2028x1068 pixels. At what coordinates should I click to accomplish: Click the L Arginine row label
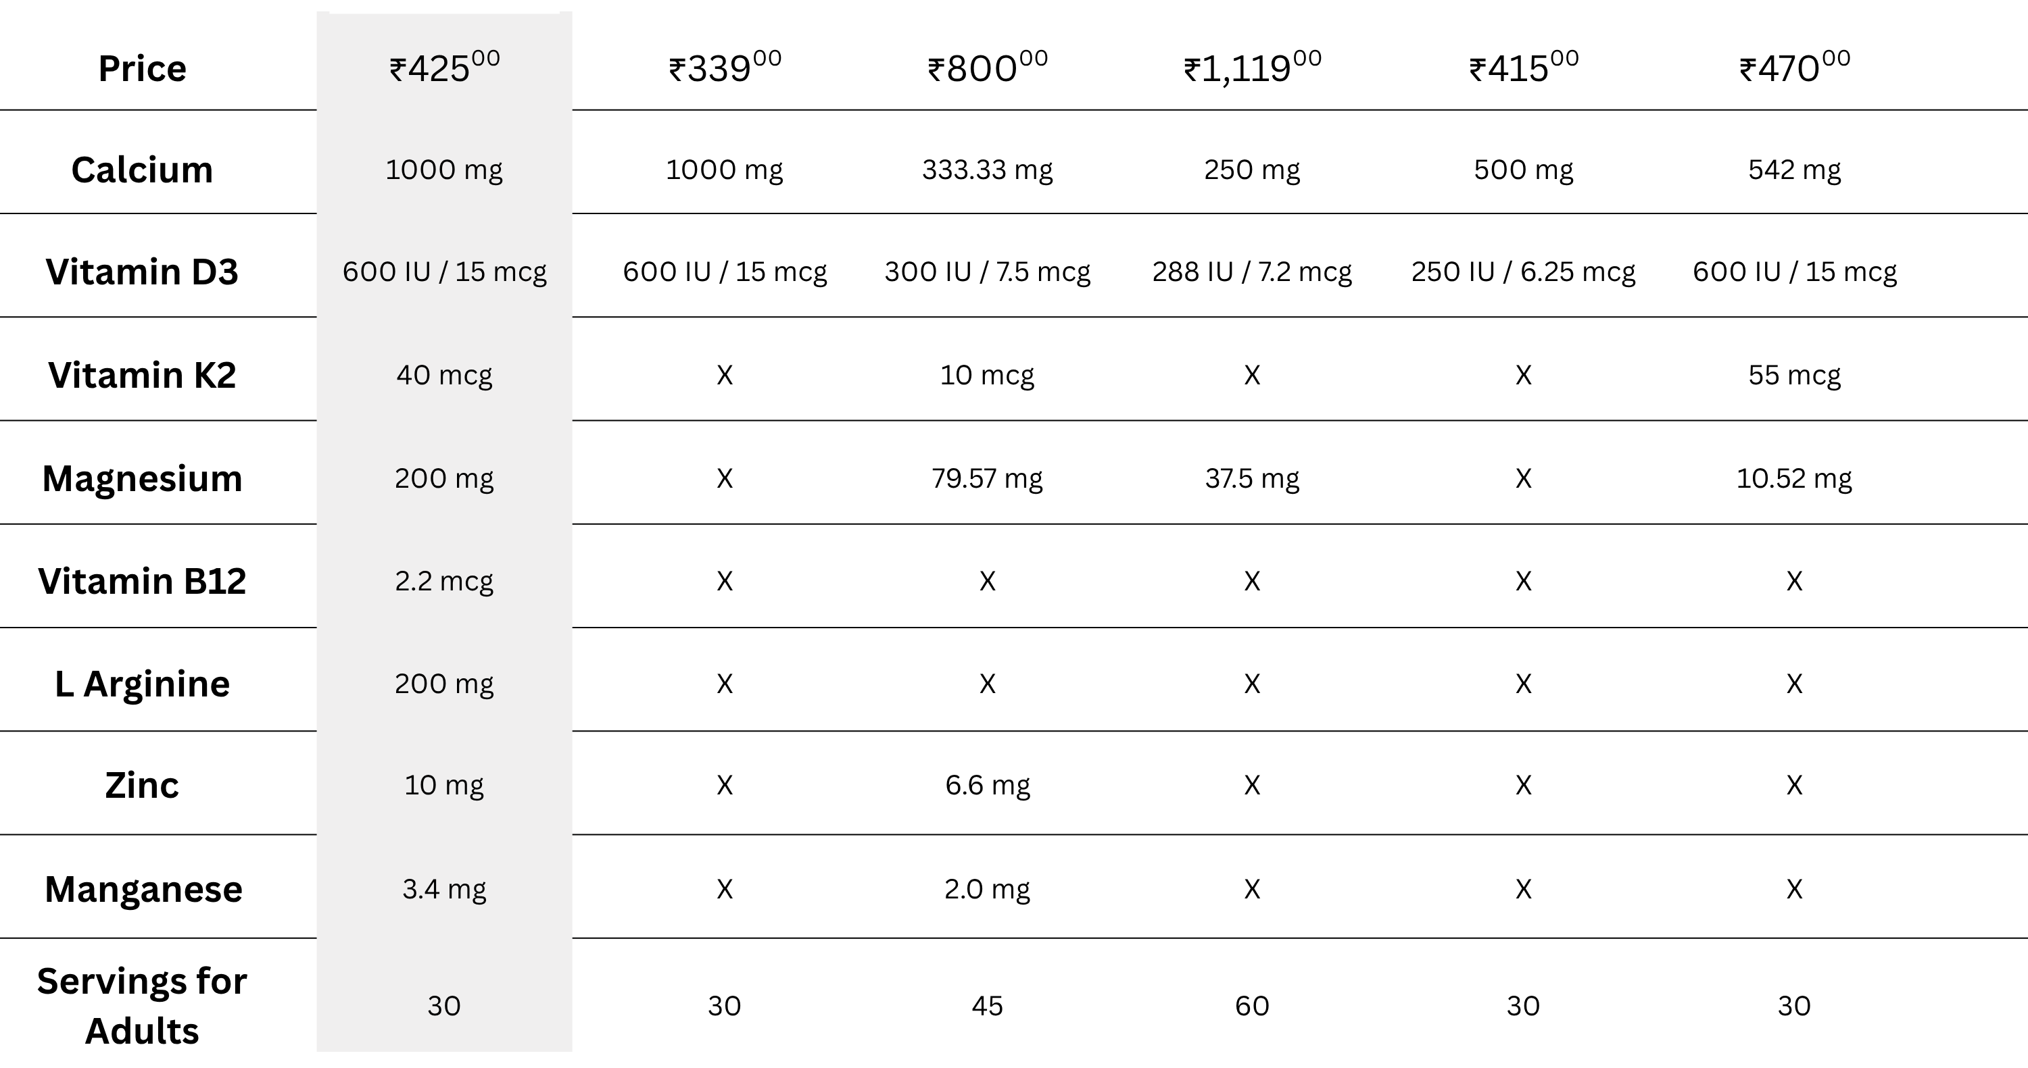[142, 684]
